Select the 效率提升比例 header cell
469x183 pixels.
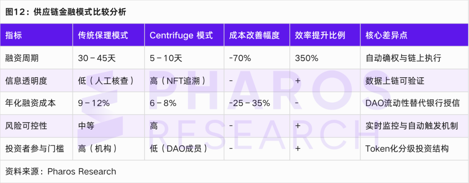(x=320, y=35)
